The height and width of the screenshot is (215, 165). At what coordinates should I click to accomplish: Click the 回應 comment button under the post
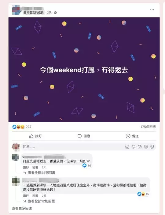coord(84,136)
